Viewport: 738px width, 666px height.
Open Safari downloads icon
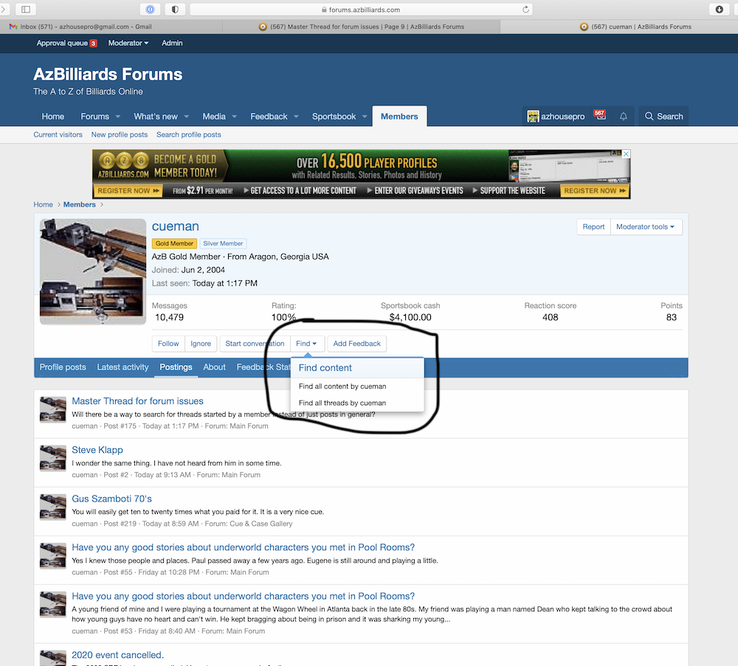point(719,9)
